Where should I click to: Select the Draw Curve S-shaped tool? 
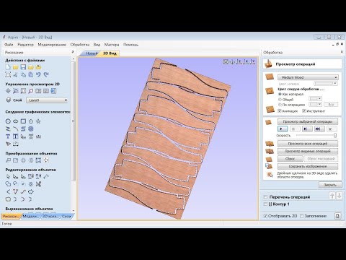tap(23, 129)
